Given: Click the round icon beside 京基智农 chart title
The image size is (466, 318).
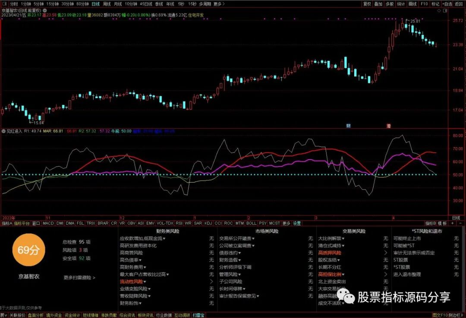Looking at the screenshot, I should (x=44, y=10).
